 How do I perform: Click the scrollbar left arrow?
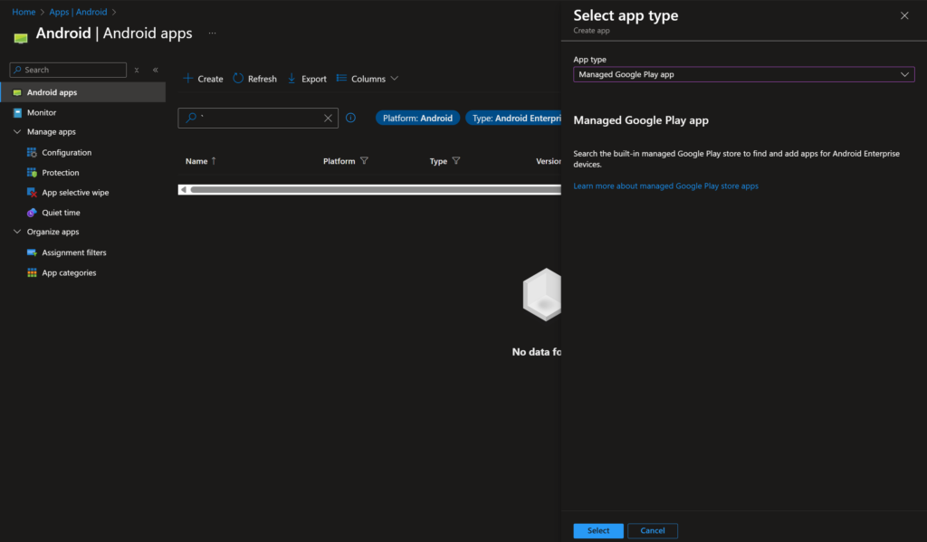point(183,190)
